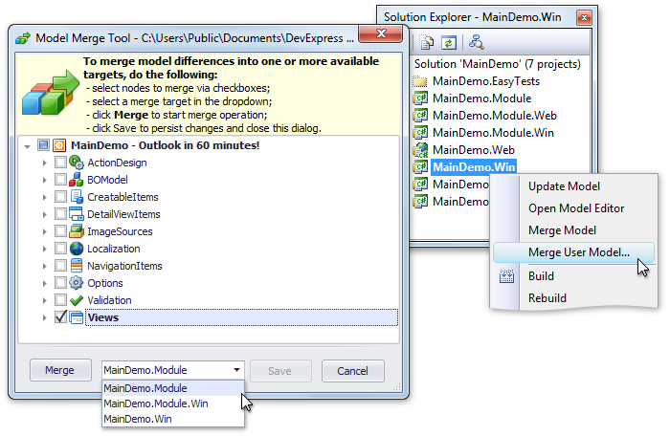This screenshot has height=436, width=670.
Task: Click Show All Files icon in Solution Explorer
Action: point(427,42)
